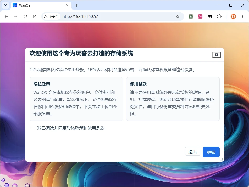This screenshot has width=249, height=187.
Task: Open the browser home page icon
Action: coord(35,16)
